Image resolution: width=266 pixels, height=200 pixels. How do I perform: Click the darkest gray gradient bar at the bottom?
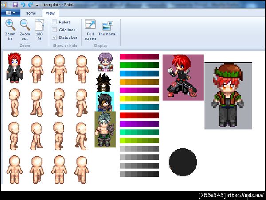(140, 174)
